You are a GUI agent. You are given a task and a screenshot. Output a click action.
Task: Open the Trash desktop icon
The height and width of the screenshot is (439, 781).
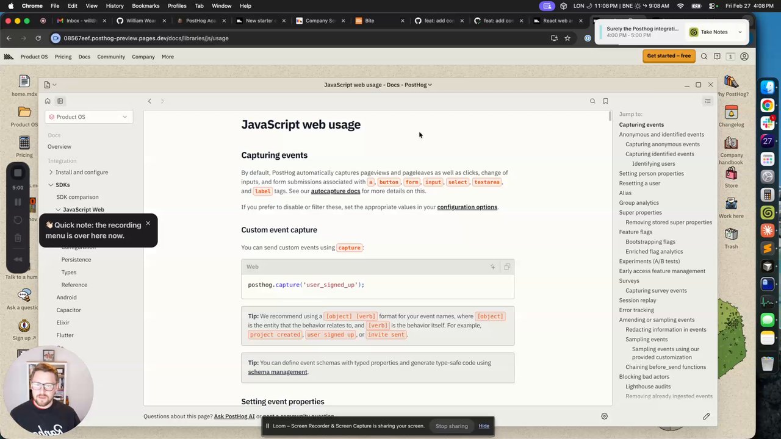pyautogui.click(x=731, y=238)
